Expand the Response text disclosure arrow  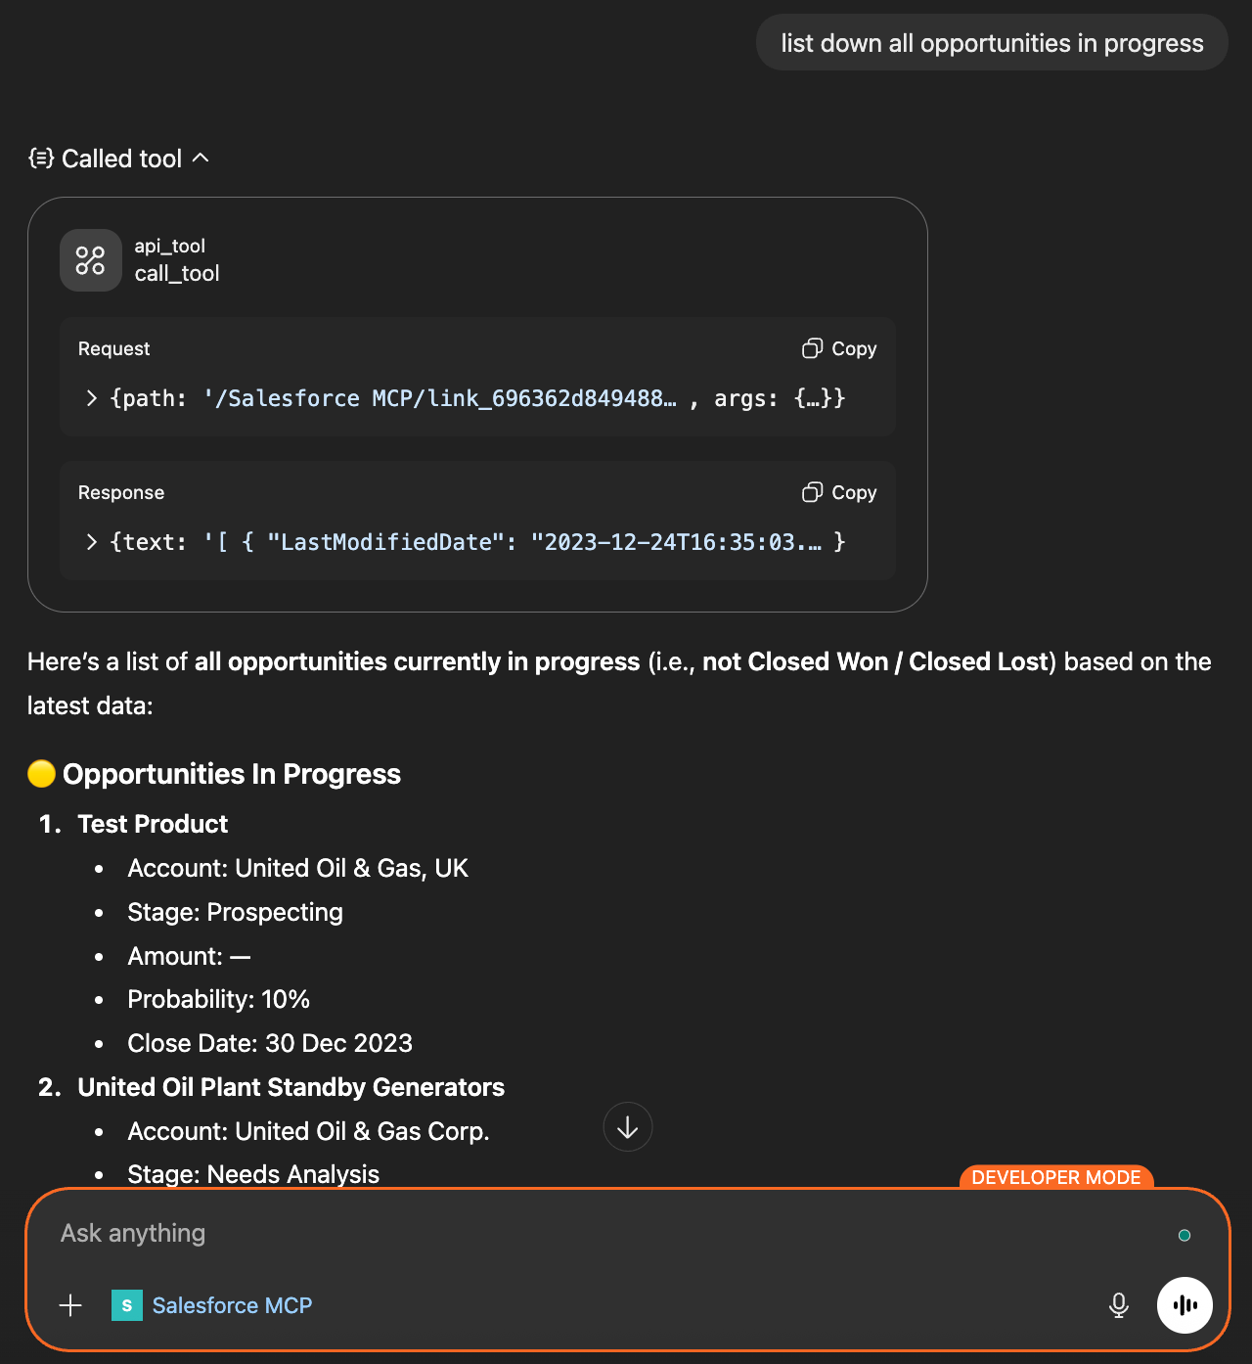point(91,542)
